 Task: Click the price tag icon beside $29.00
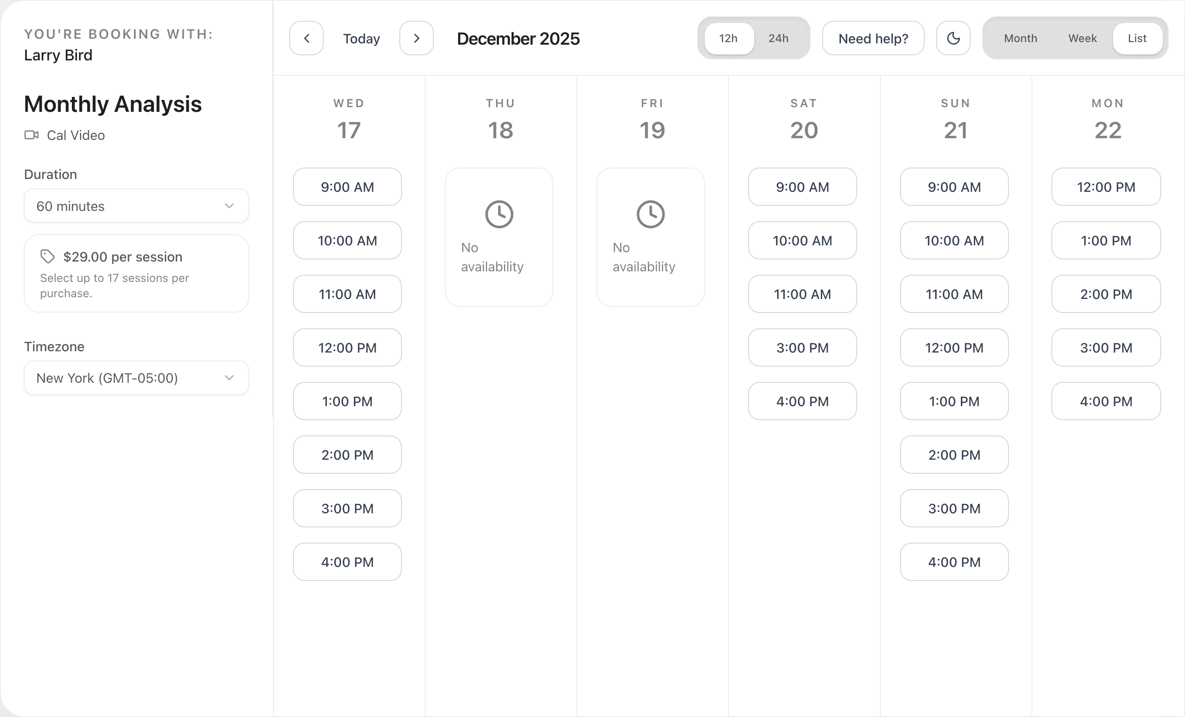coord(47,256)
